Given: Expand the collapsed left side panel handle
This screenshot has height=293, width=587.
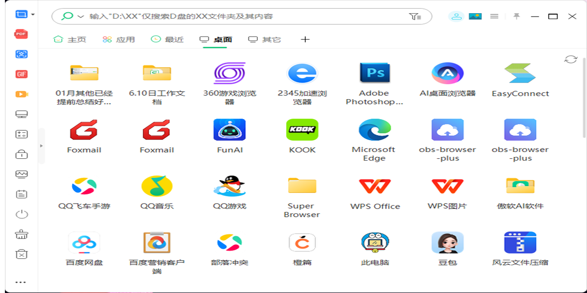Looking at the screenshot, I should [x=41, y=146].
